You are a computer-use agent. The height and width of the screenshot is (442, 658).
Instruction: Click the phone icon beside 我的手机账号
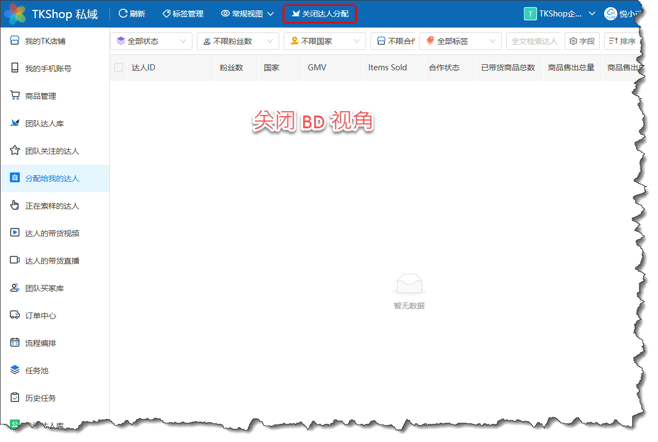[x=15, y=68]
